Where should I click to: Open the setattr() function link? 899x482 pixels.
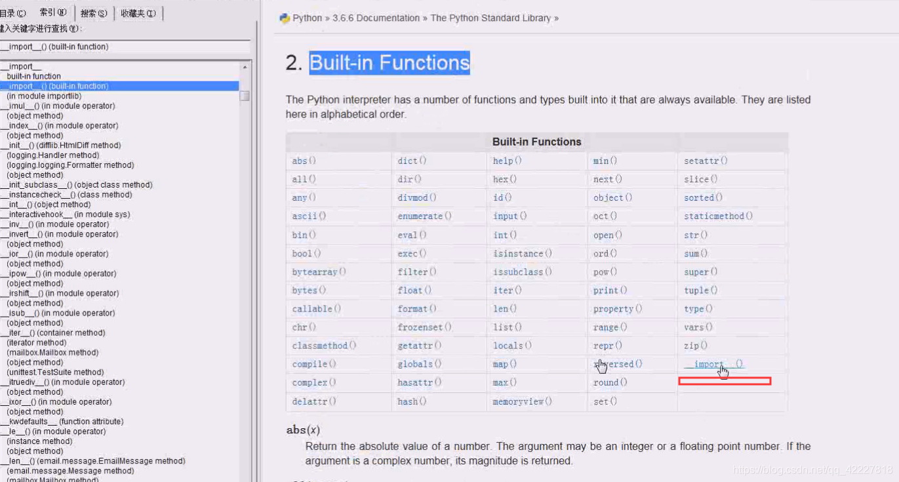coord(706,161)
